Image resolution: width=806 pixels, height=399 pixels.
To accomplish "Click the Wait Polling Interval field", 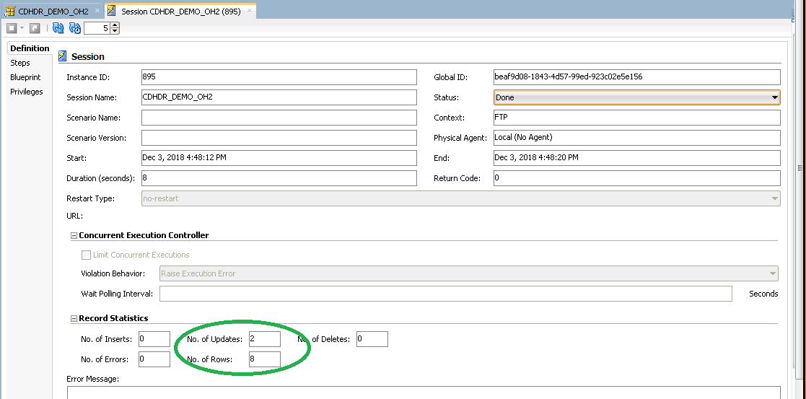I will coord(446,294).
